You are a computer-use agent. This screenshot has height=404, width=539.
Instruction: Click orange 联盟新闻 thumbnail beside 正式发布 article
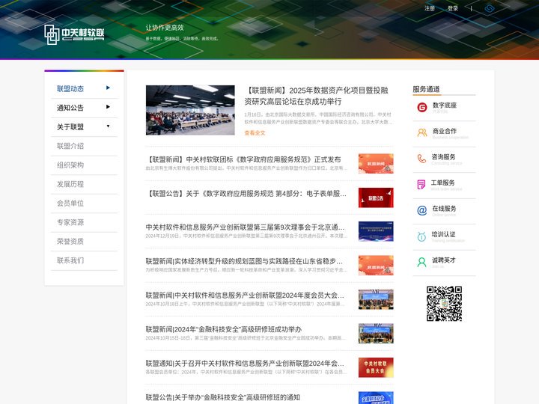tap(376, 164)
